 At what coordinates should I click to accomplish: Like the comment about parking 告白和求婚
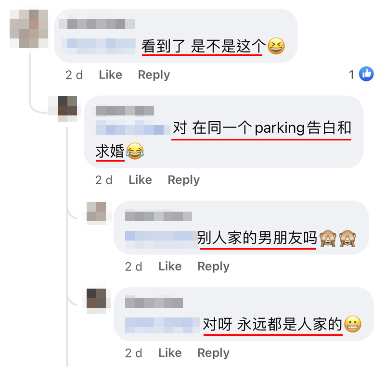[x=140, y=180]
